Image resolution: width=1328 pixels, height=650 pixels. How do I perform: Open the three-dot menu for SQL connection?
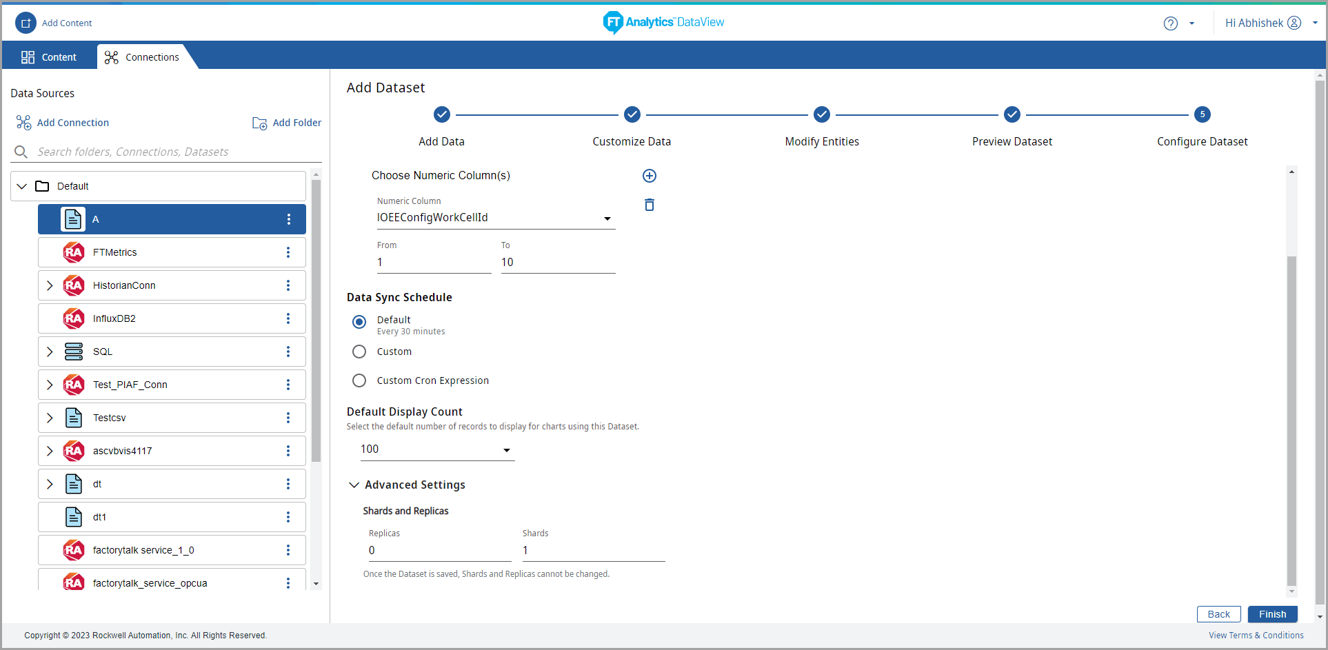[288, 352]
